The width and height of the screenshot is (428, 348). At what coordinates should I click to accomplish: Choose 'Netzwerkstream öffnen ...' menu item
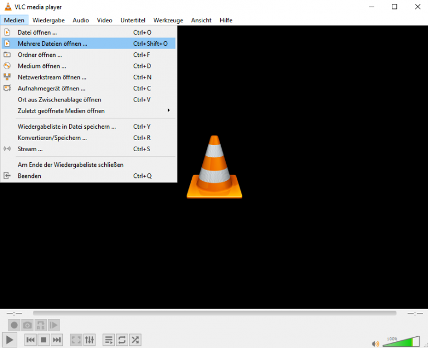(x=52, y=77)
